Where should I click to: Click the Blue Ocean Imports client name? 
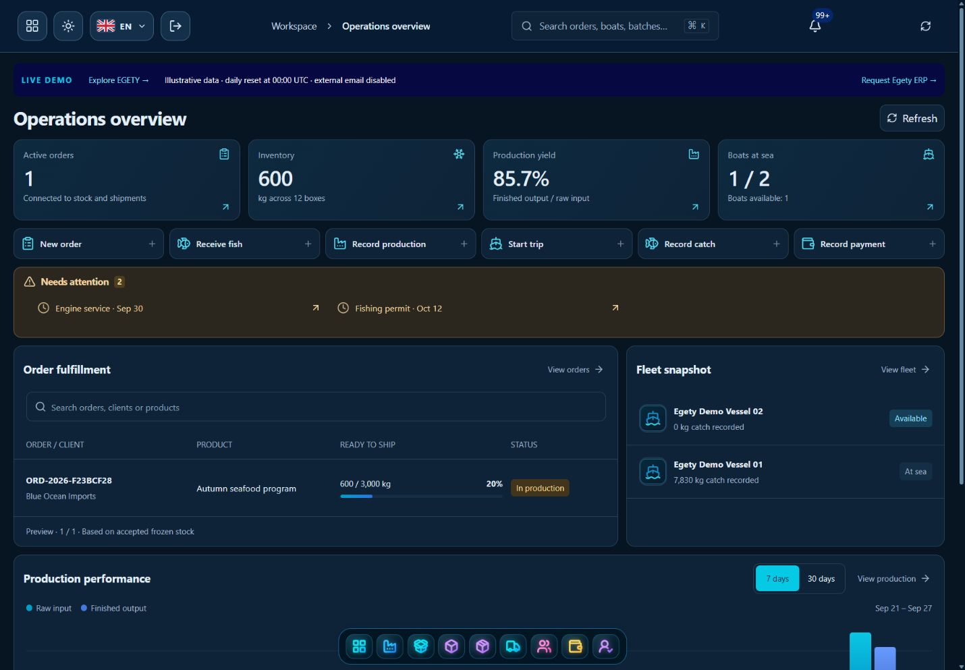click(x=61, y=496)
